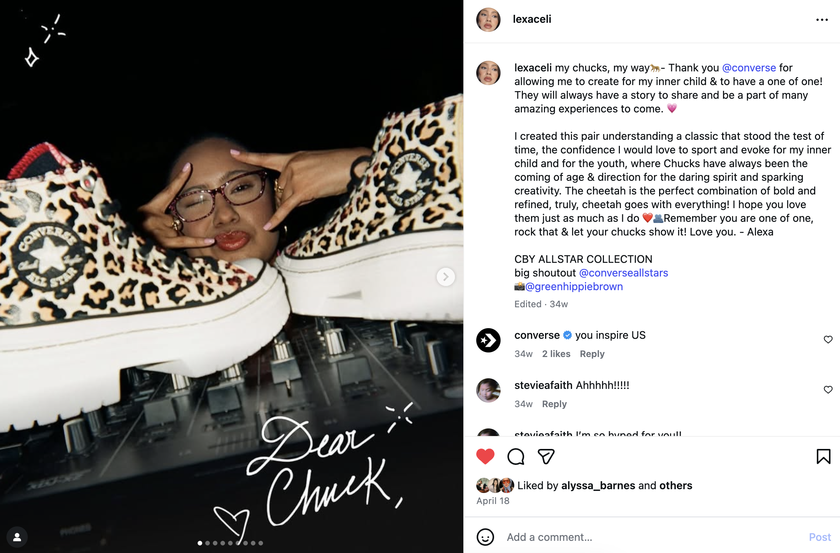Share the post via paper plane icon
Image resolution: width=840 pixels, height=553 pixels.
coord(546,456)
